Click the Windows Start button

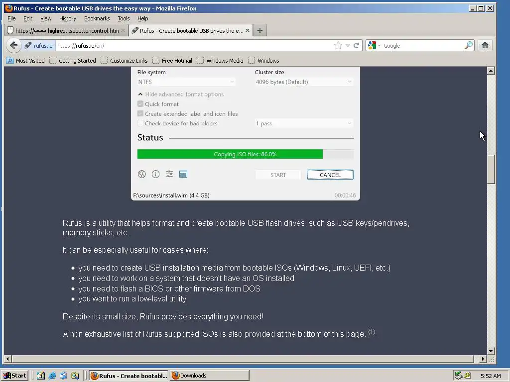15,376
